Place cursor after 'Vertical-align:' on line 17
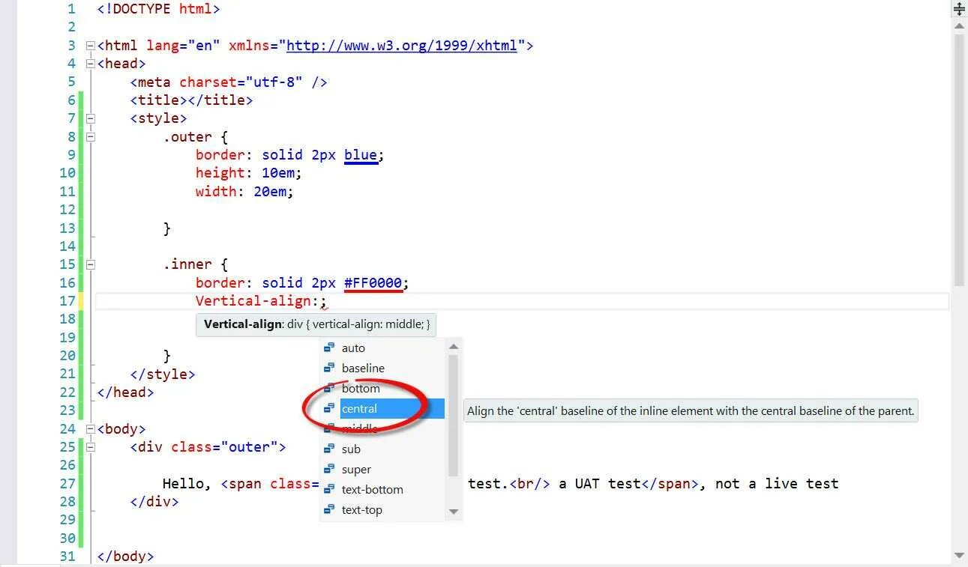The width and height of the screenshot is (968, 567). 320,301
